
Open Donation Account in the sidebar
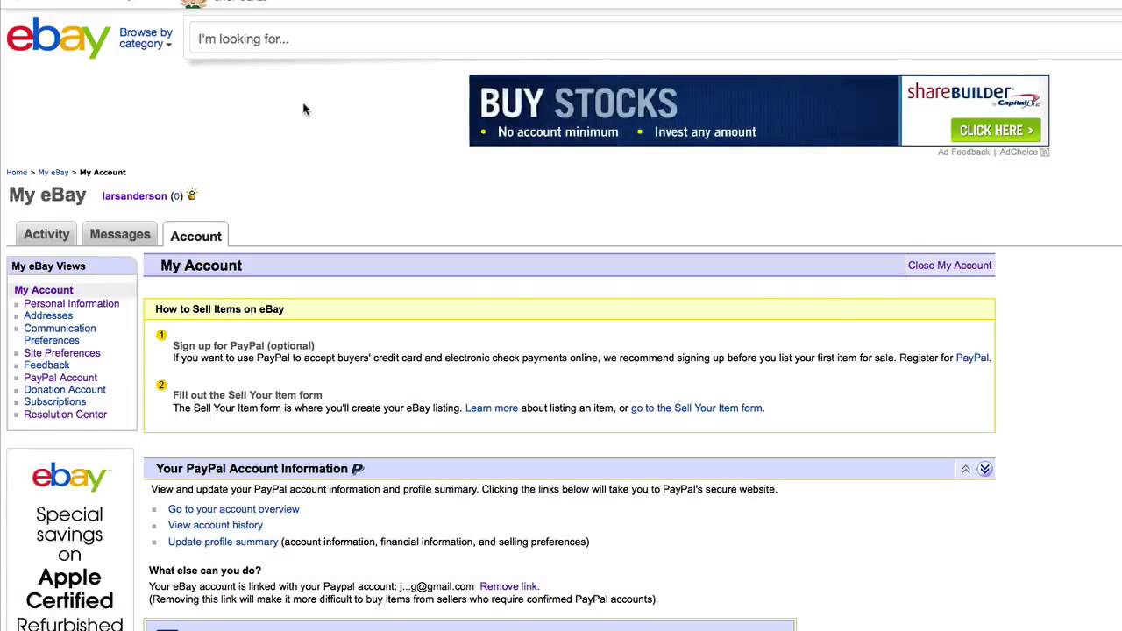(65, 390)
